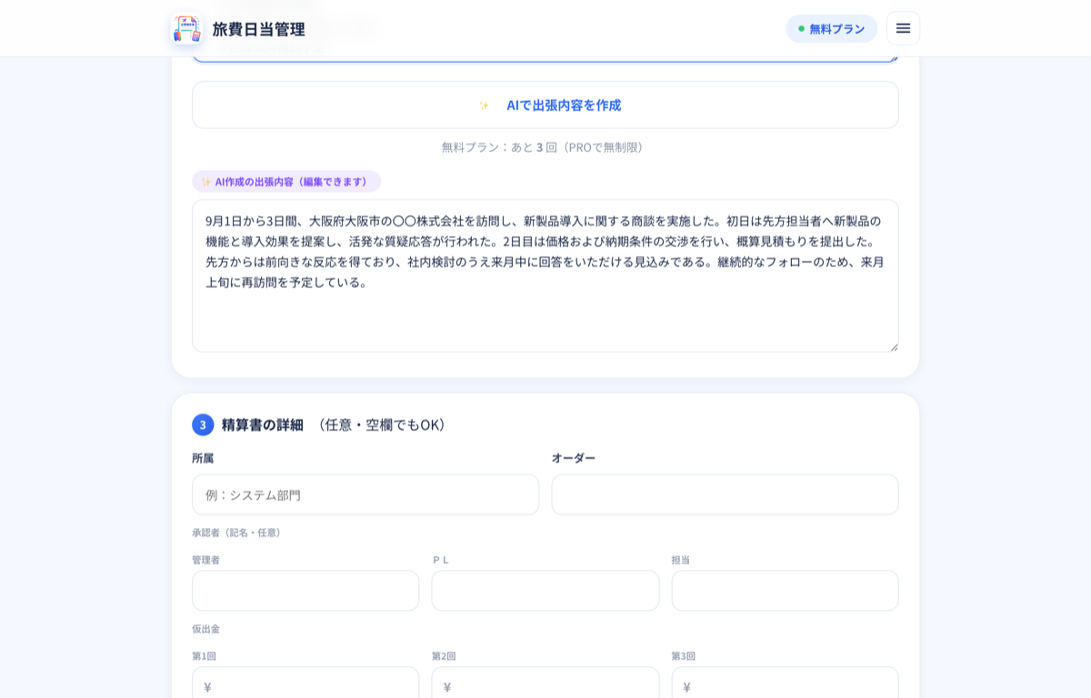Click the AIで出張内容を作成 button
This screenshot has width=1091, height=698.
pos(545,105)
